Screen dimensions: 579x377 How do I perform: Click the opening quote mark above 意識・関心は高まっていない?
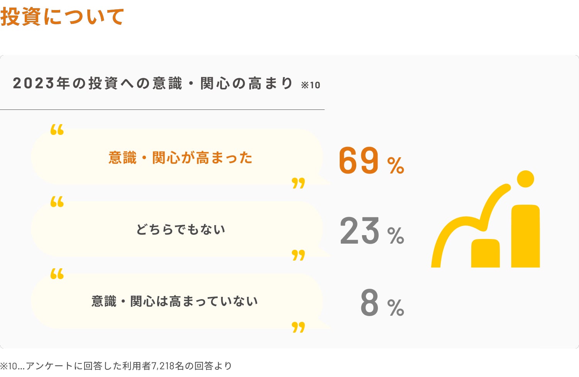point(57,274)
